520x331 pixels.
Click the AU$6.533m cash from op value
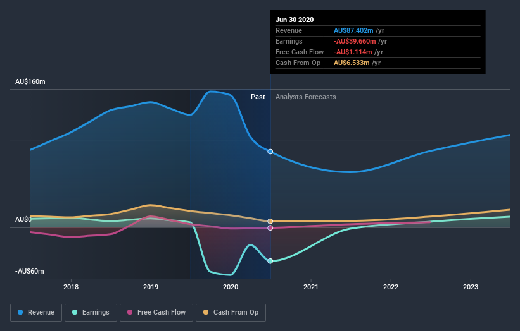point(352,63)
